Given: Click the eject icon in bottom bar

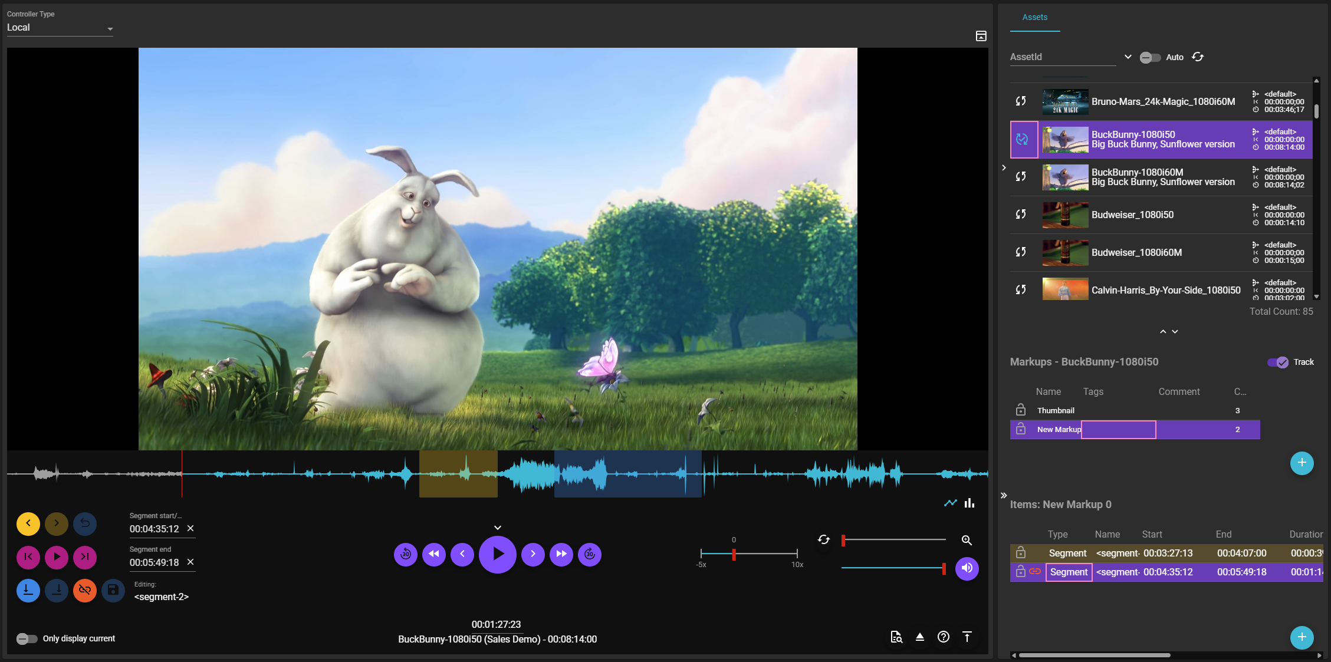Looking at the screenshot, I should coord(919,637).
